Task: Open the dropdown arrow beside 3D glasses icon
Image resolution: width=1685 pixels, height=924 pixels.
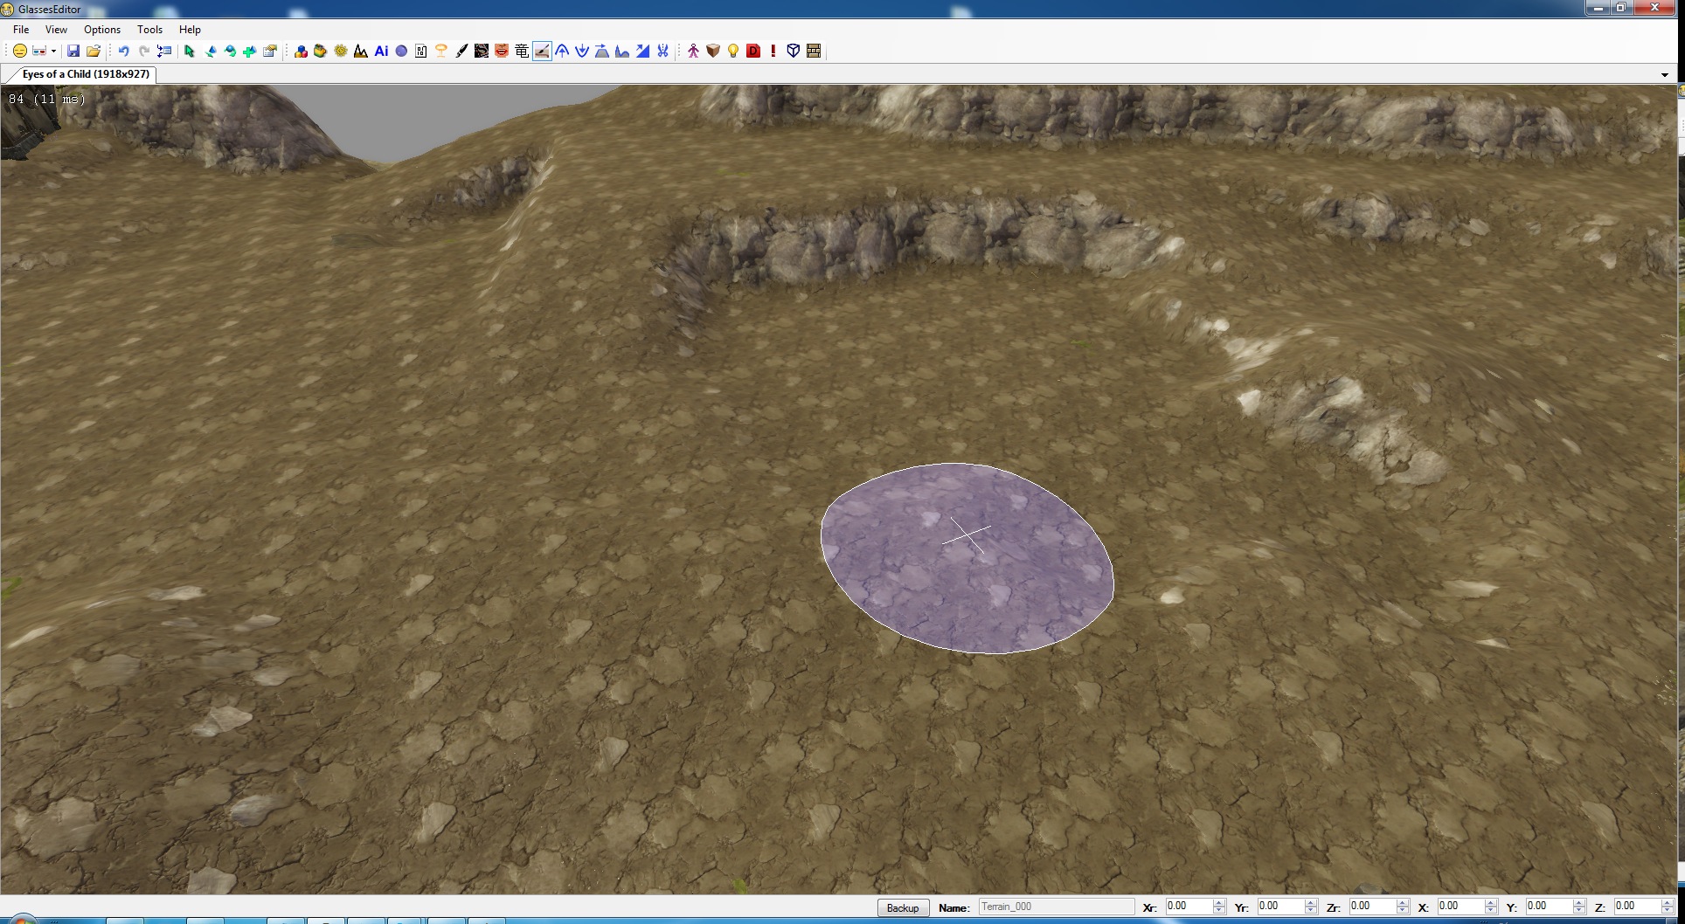Action: [x=53, y=52]
